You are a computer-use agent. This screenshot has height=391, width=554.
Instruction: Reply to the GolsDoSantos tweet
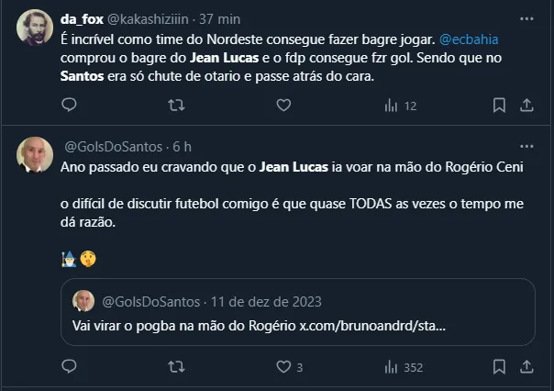70,367
